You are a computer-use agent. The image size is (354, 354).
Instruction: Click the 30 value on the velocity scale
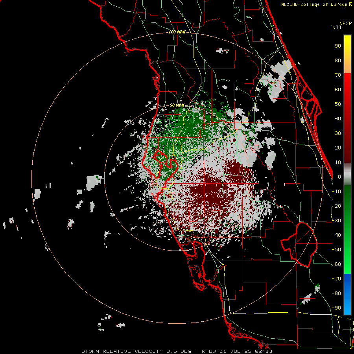pos(338,133)
